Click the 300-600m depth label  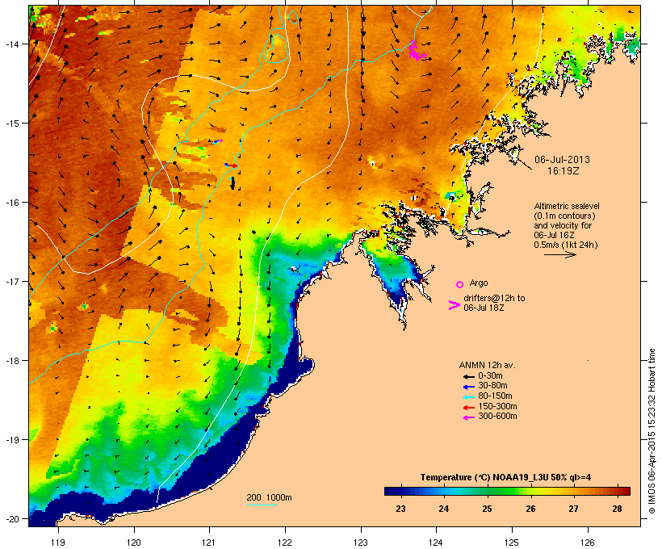pyautogui.click(x=497, y=417)
